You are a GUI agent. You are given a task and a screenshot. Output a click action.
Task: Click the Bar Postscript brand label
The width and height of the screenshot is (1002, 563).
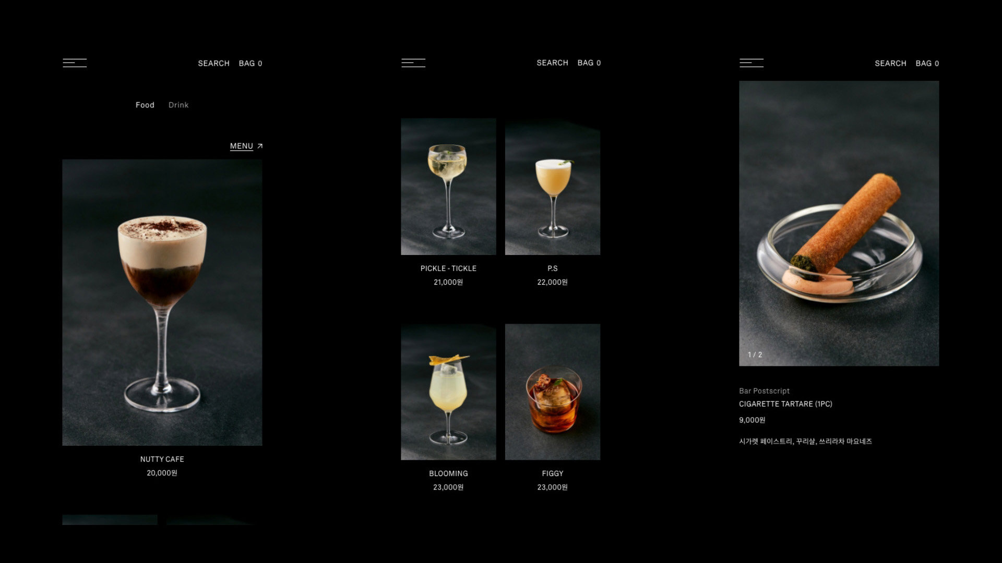click(x=764, y=391)
